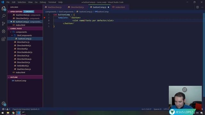Collapse the SlotComponents folder
Image resolution: width=205 pixels, height=115 pixels.
pos(12,35)
